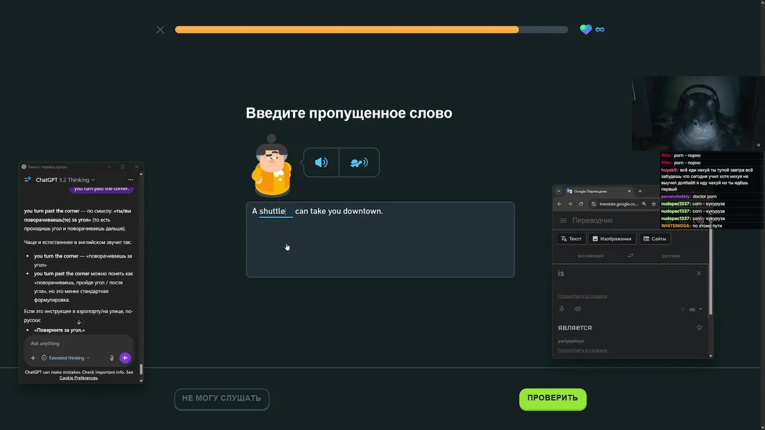Click the green 'ПРОВЕРИТЬ' button
765x430 pixels.
(x=553, y=398)
